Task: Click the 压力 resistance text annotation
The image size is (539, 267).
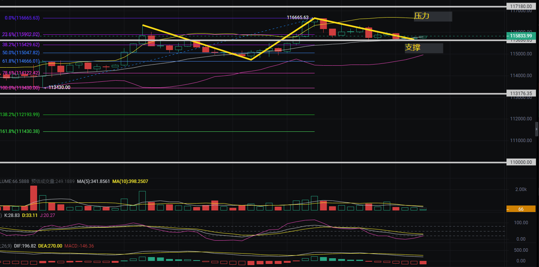Action: coord(422,16)
